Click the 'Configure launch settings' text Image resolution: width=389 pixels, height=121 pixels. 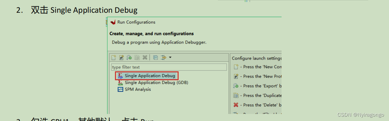pos(257,58)
